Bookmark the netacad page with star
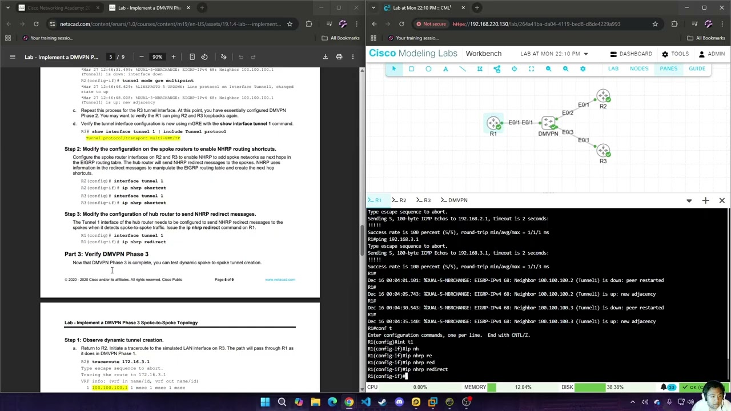The height and width of the screenshot is (411, 731). click(290, 24)
